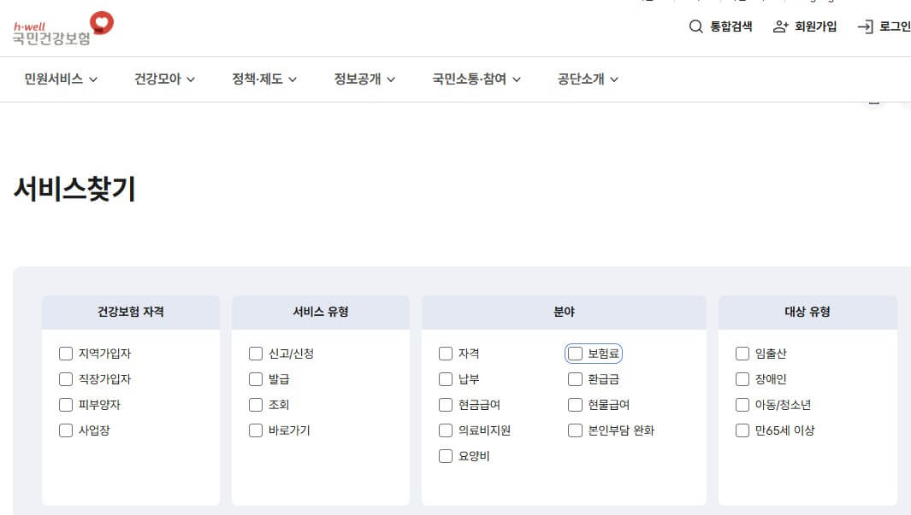Check the 지역가입자 checkbox
This screenshot has width=911, height=515.
(66, 353)
